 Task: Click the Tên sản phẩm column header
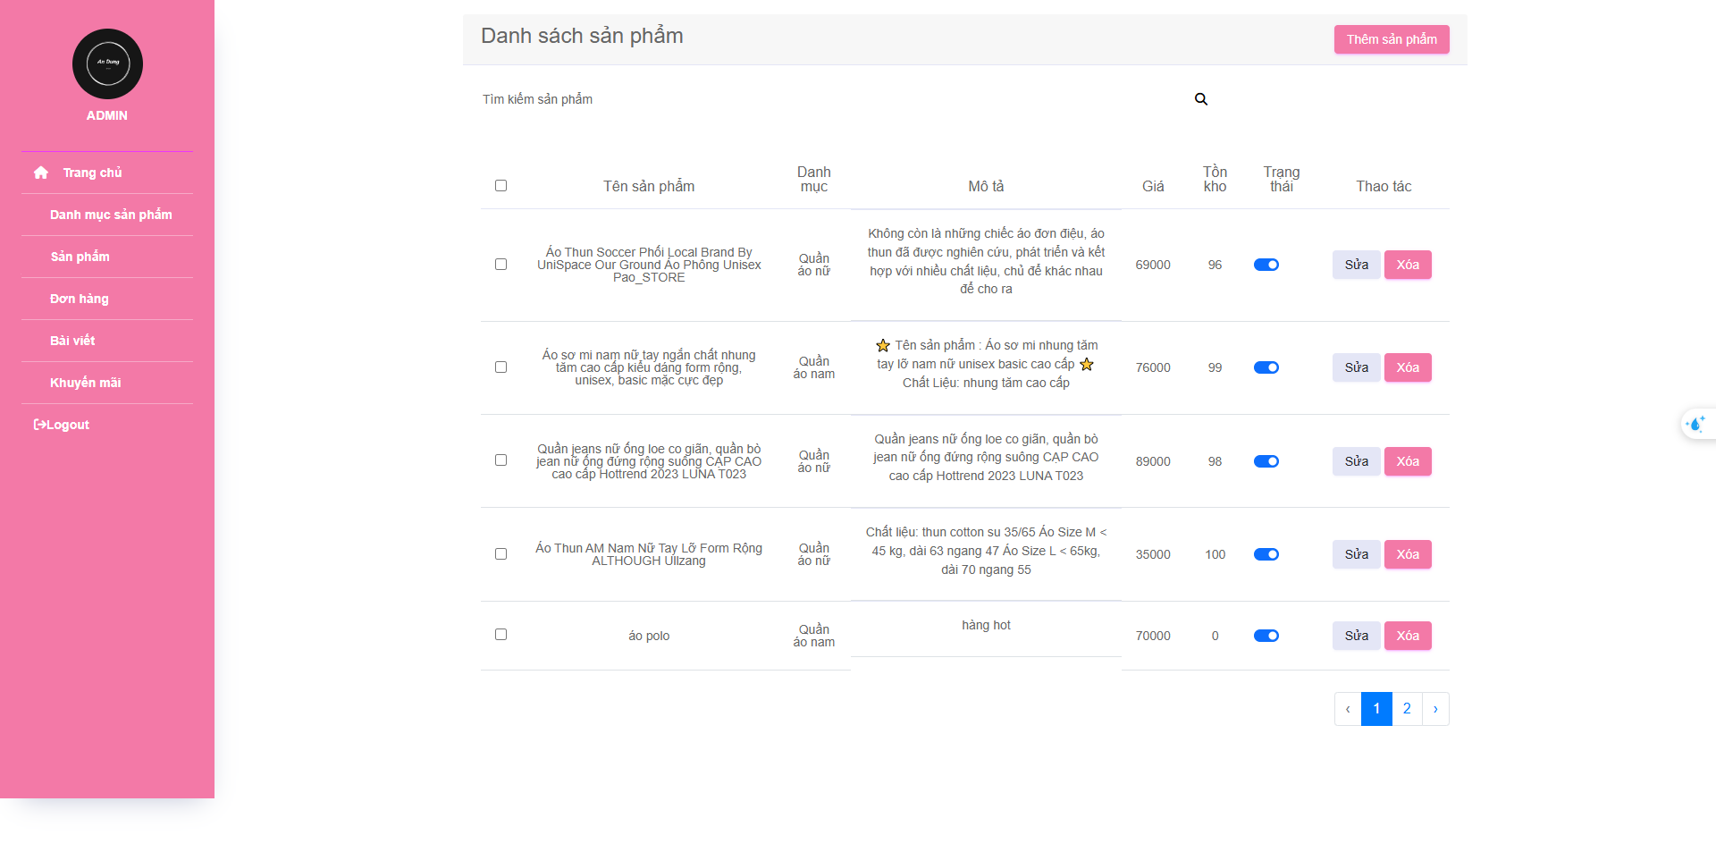click(x=649, y=186)
